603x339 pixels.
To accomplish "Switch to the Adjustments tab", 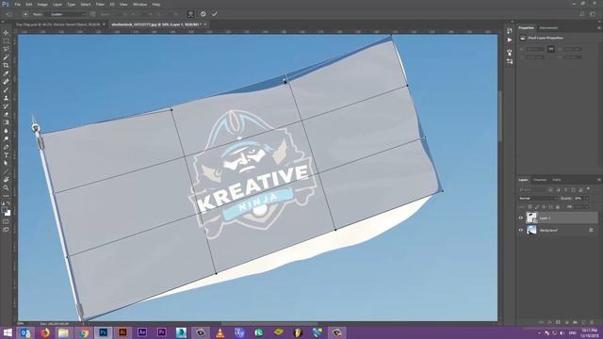I will pos(548,28).
